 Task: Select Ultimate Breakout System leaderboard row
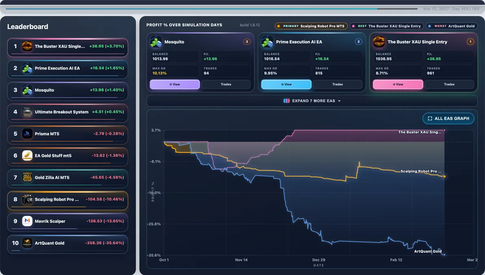click(x=68, y=113)
